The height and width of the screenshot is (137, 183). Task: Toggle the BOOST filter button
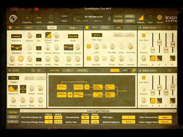coord(119,35)
